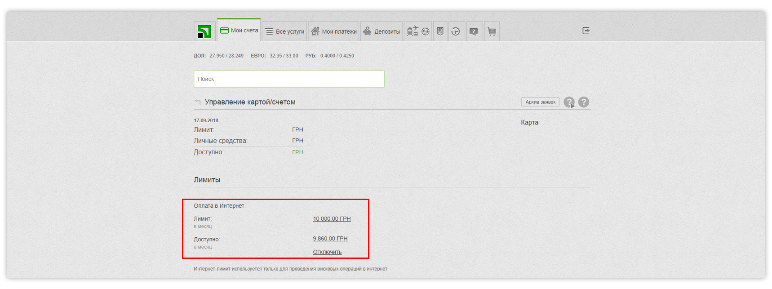Click the Отключить link for internet payments
This screenshot has height=289, width=772.
point(327,252)
